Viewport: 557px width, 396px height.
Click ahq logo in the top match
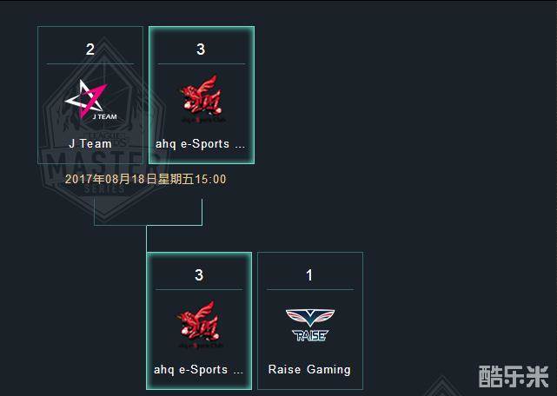[x=202, y=99]
